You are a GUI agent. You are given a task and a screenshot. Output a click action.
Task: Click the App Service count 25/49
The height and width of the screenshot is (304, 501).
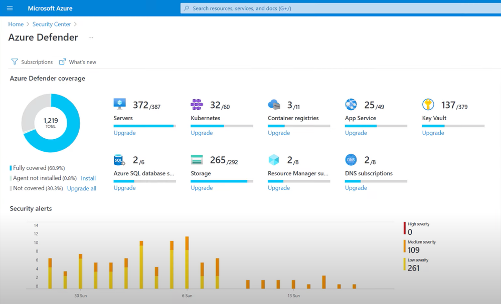[x=374, y=105]
